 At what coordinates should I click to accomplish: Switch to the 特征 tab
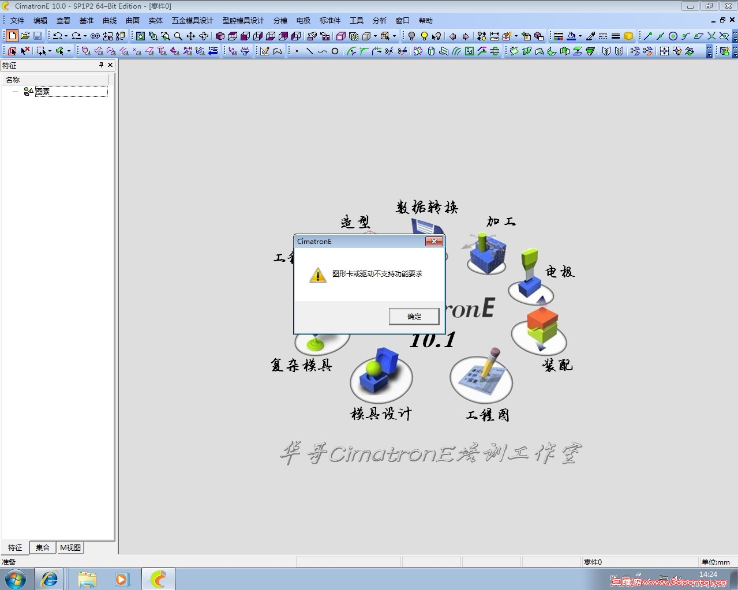[x=15, y=548]
